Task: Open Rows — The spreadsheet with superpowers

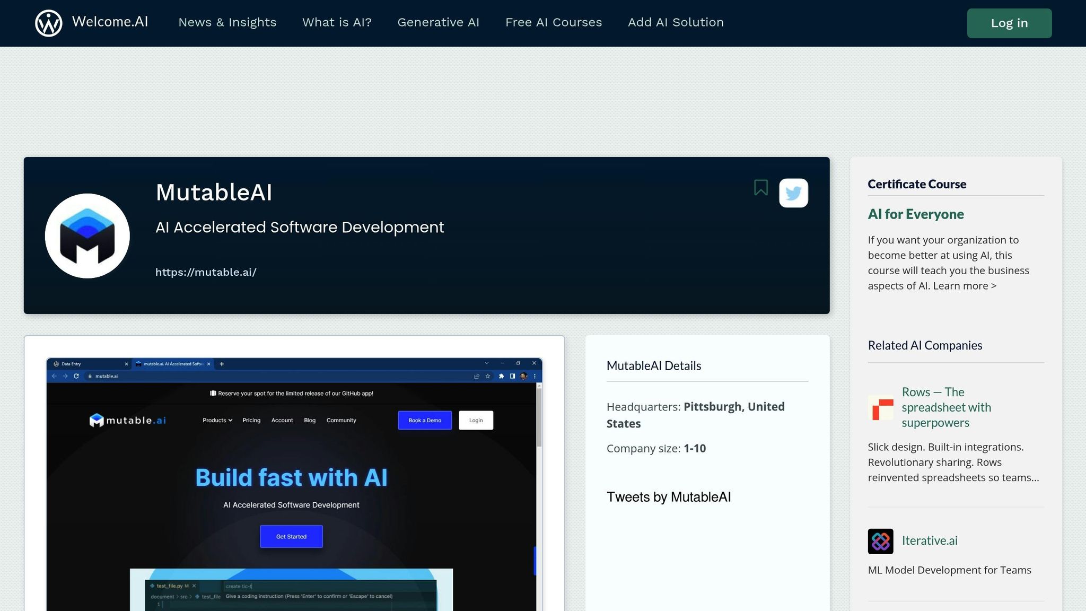Action: tap(947, 407)
